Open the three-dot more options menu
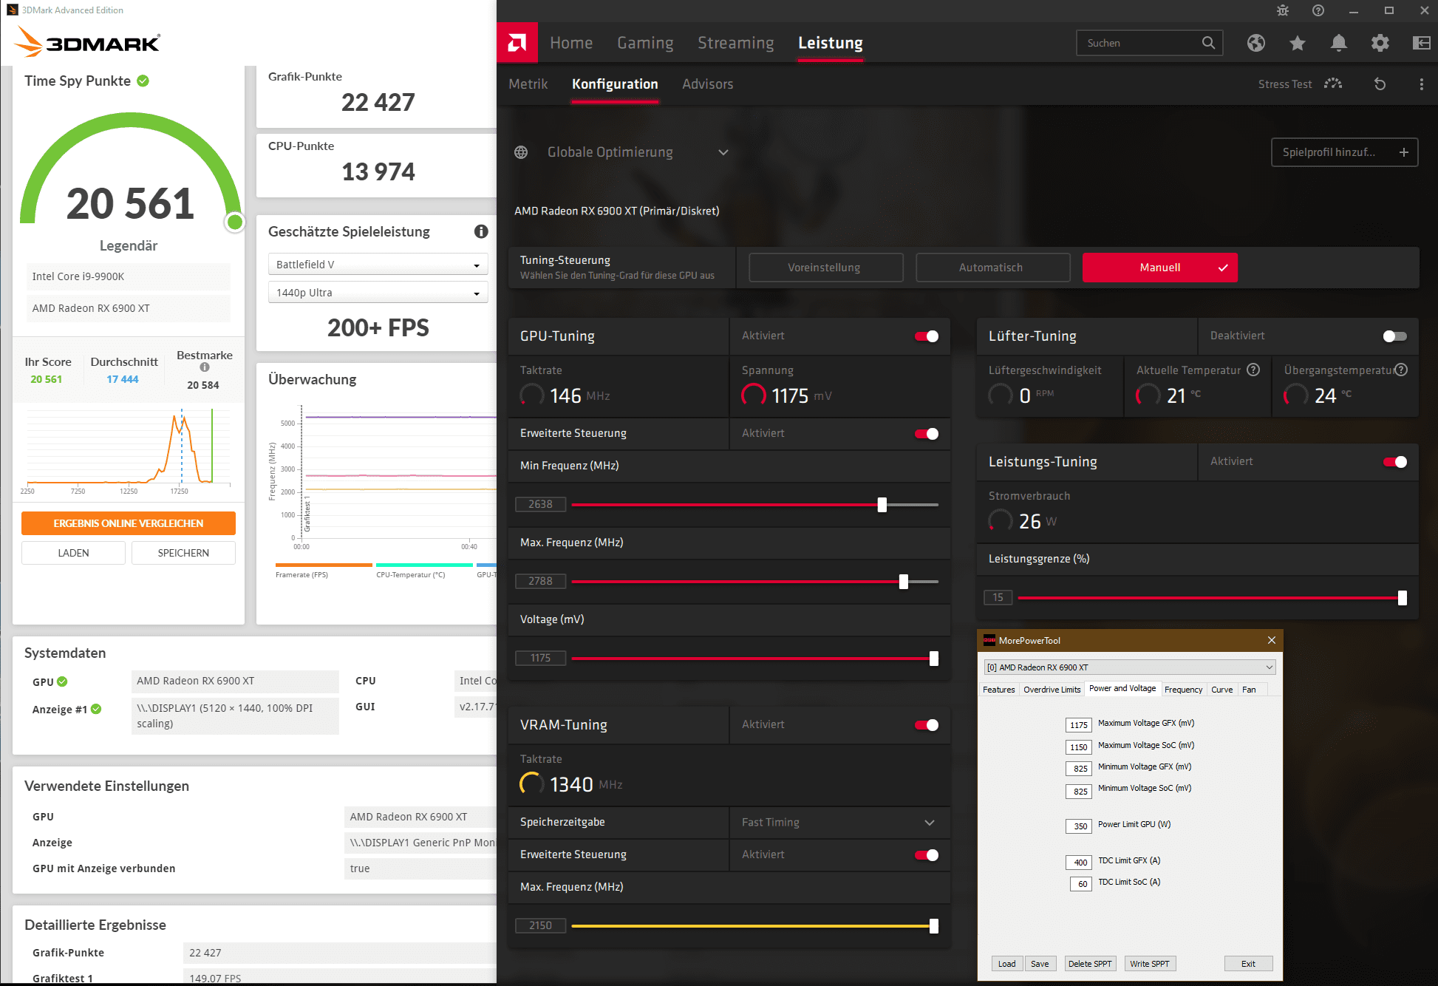This screenshot has width=1438, height=986. point(1421,84)
